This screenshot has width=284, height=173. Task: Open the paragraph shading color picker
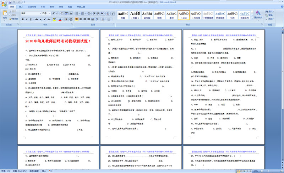click(104, 19)
